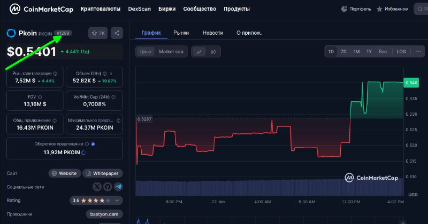The width and height of the screenshot is (428, 224).
Task: Click 13,16M $ FDV value
Action: point(35,104)
